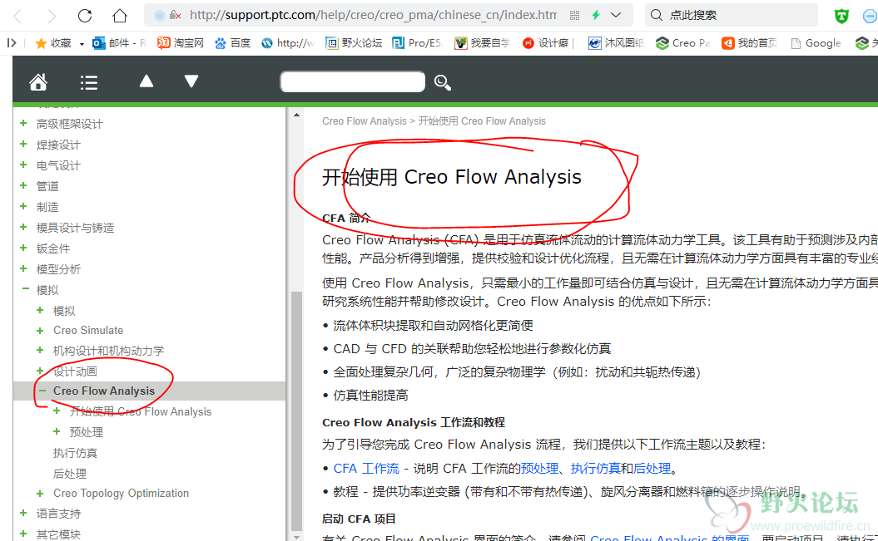Open the 执行仿真 link in article text

tap(595, 468)
